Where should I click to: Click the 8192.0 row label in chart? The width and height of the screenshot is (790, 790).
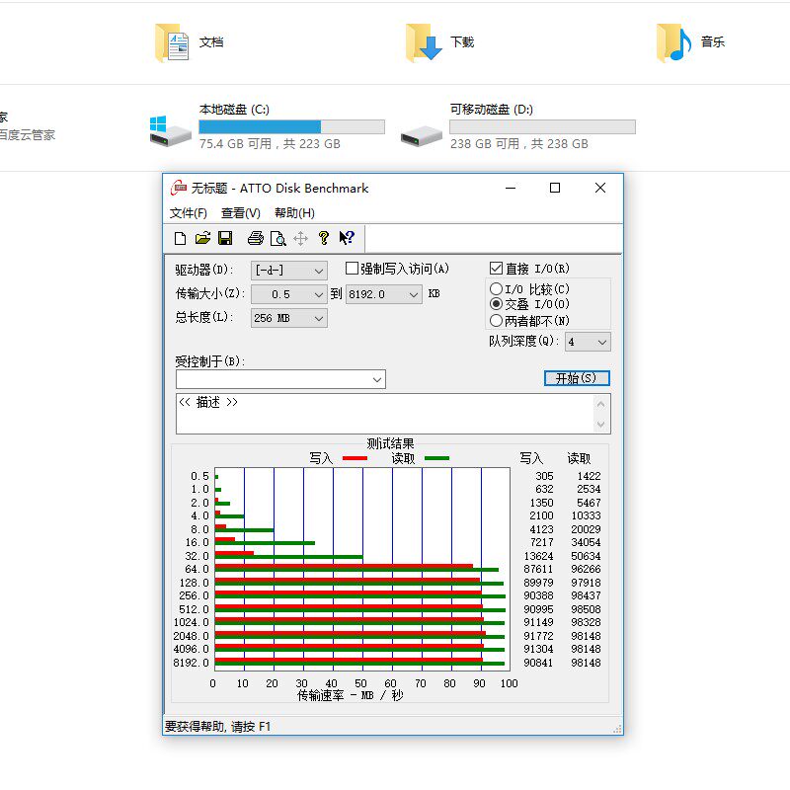[x=191, y=663]
